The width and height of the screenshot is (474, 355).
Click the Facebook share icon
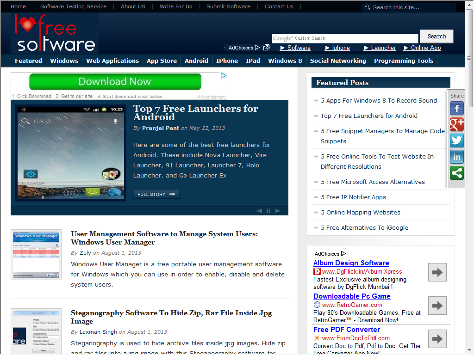456,109
